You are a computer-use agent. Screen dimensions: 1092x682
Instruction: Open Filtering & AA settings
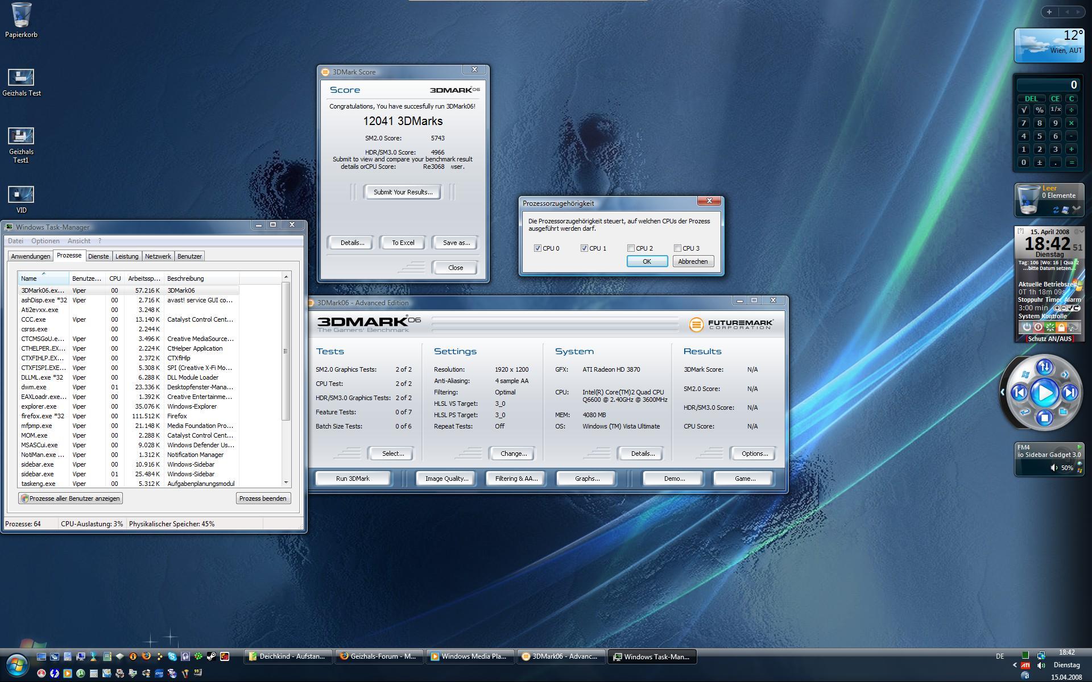(x=516, y=479)
